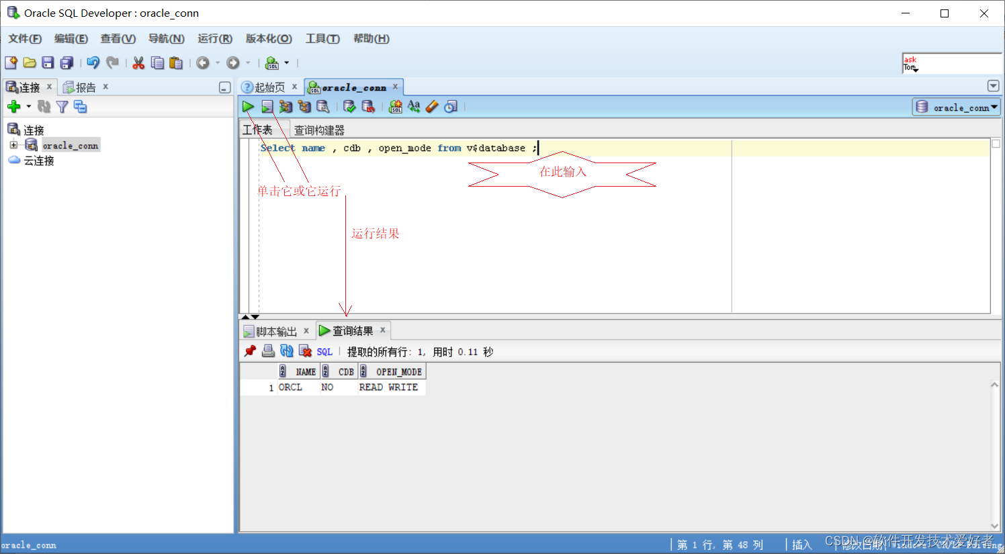Print the query results

click(268, 351)
